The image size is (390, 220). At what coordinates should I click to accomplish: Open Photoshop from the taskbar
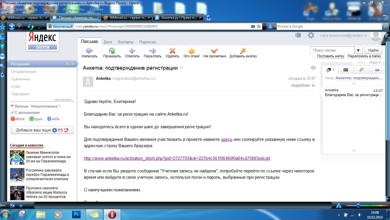point(76,214)
